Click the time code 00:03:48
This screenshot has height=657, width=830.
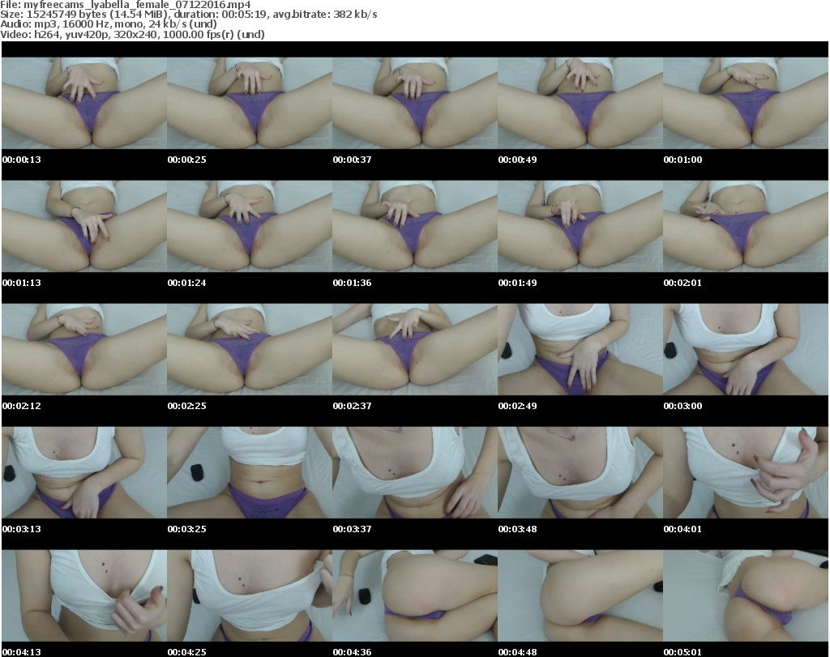coord(517,529)
